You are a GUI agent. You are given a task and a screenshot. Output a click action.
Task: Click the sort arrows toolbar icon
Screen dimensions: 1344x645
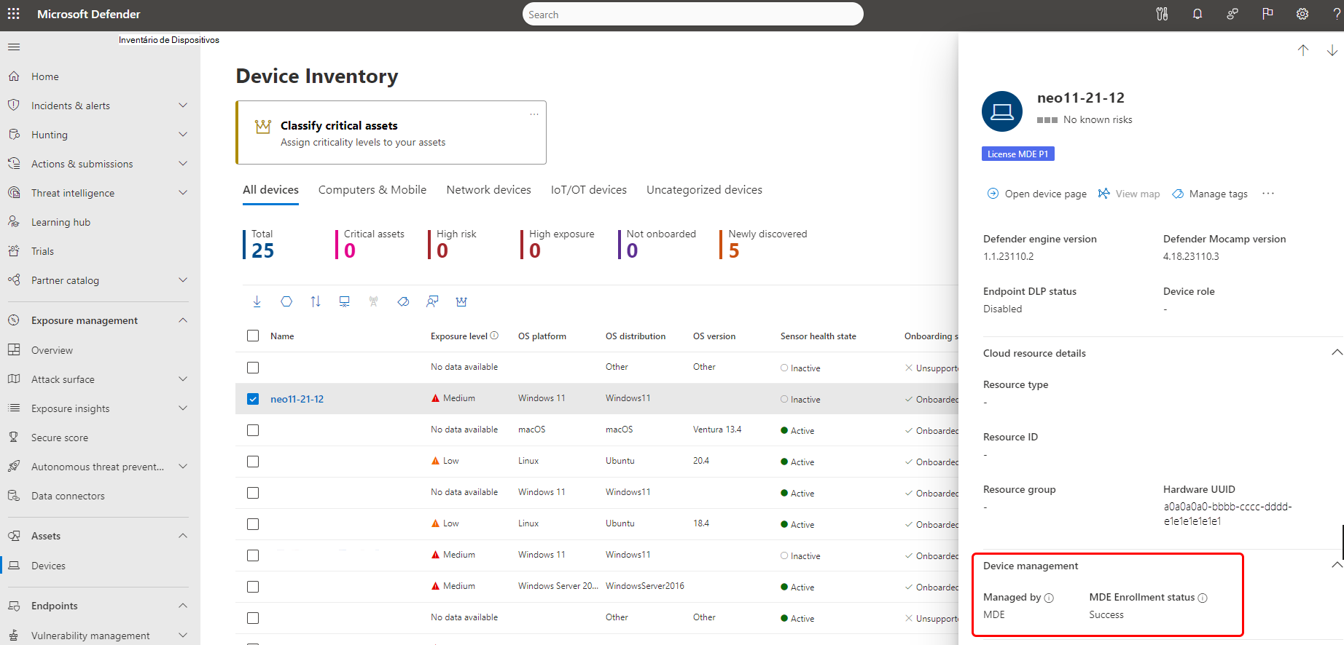pos(316,301)
